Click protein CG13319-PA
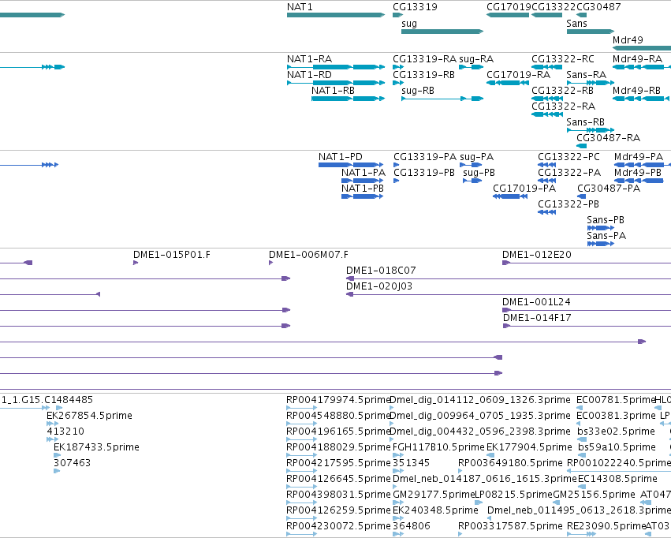The width and height of the screenshot is (671, 538). click(x=397, y=165)
